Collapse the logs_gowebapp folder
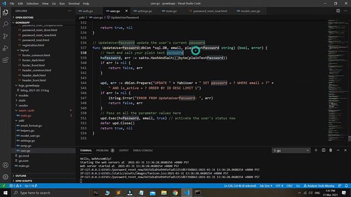This screenshot has height=197, width=351. [x=29, y=85]
